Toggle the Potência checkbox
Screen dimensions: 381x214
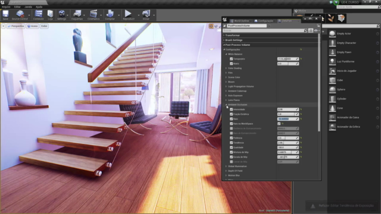[x=232, y=138]
